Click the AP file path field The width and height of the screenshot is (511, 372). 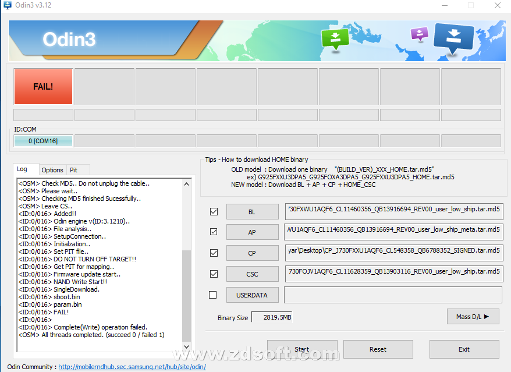click(x=394, y=232)
